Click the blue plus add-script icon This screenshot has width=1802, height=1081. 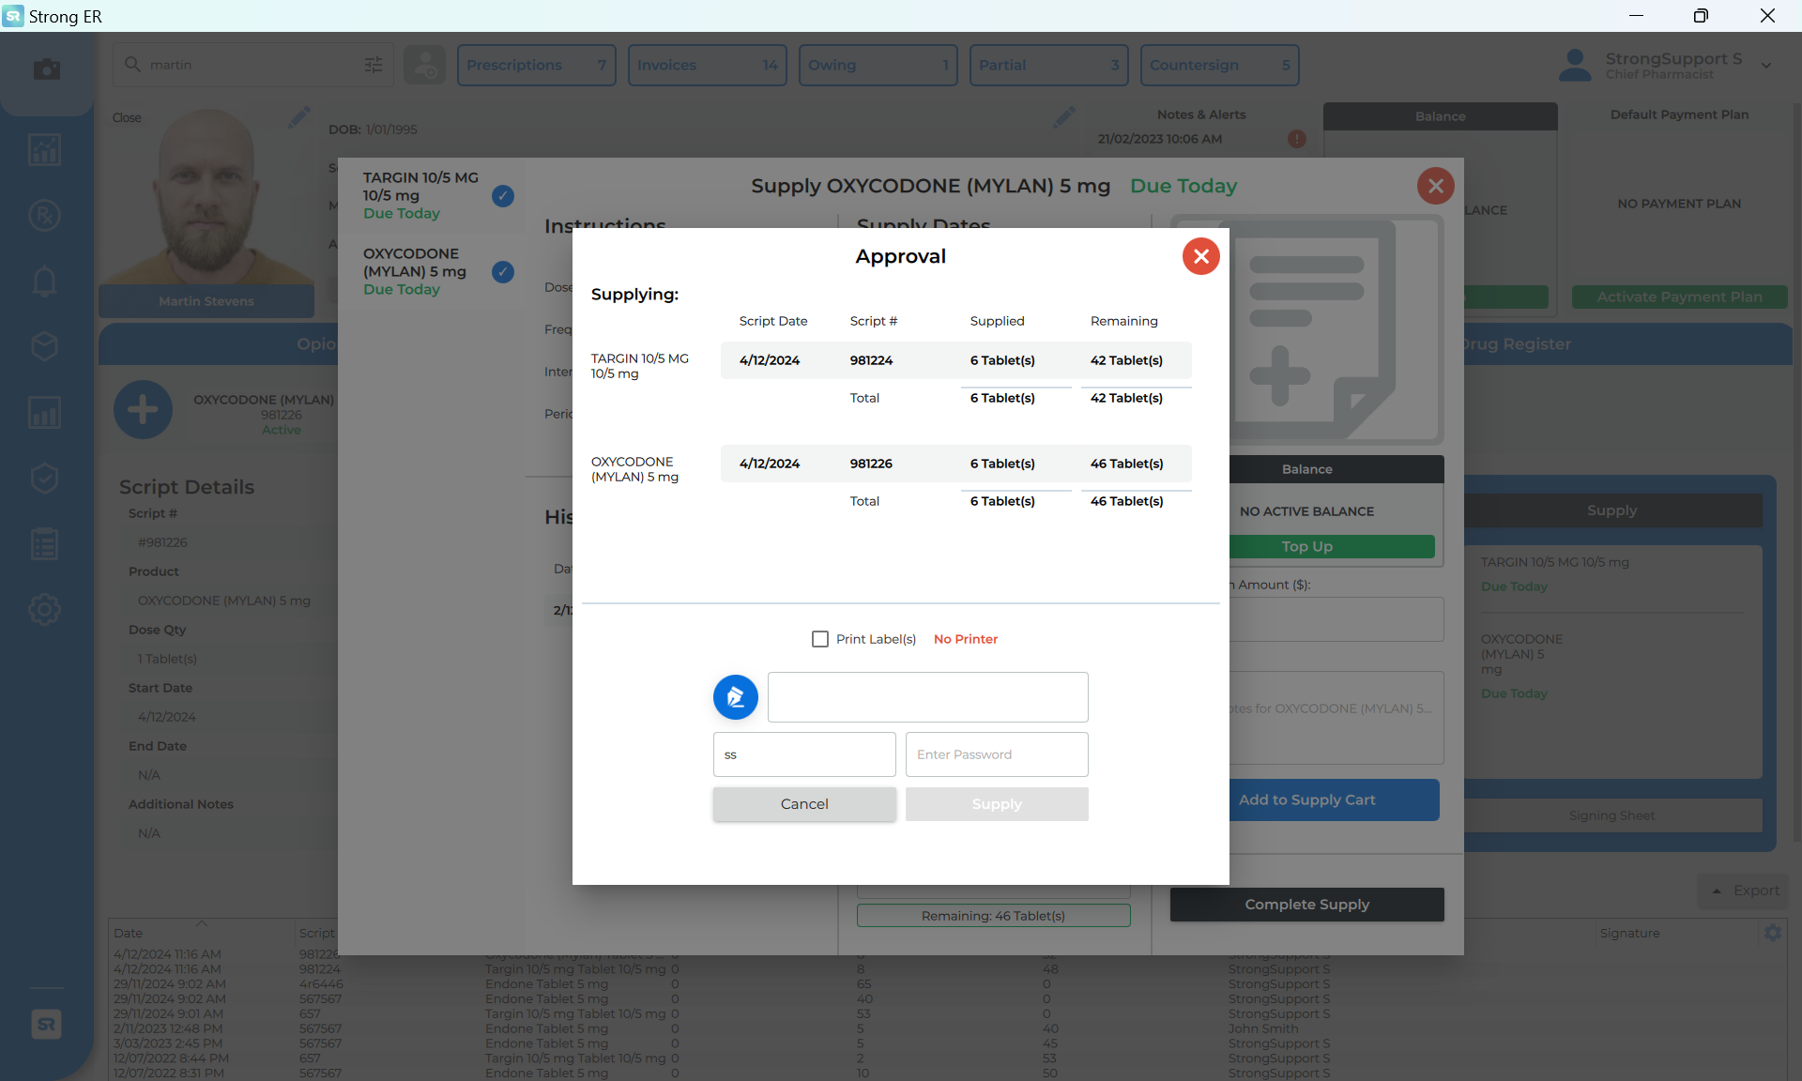(x=143, y=410)
